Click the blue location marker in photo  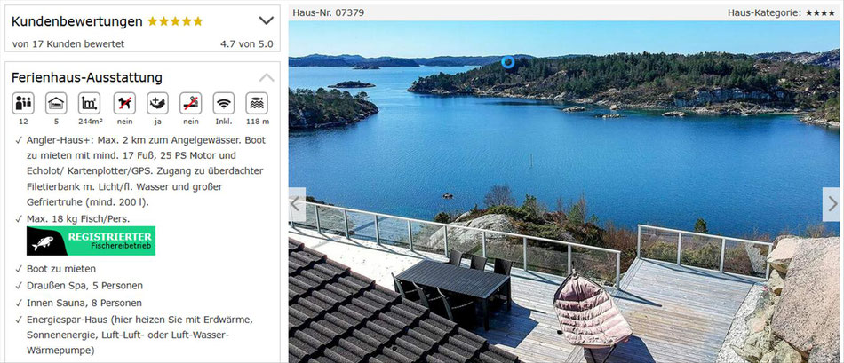[507, 62]
